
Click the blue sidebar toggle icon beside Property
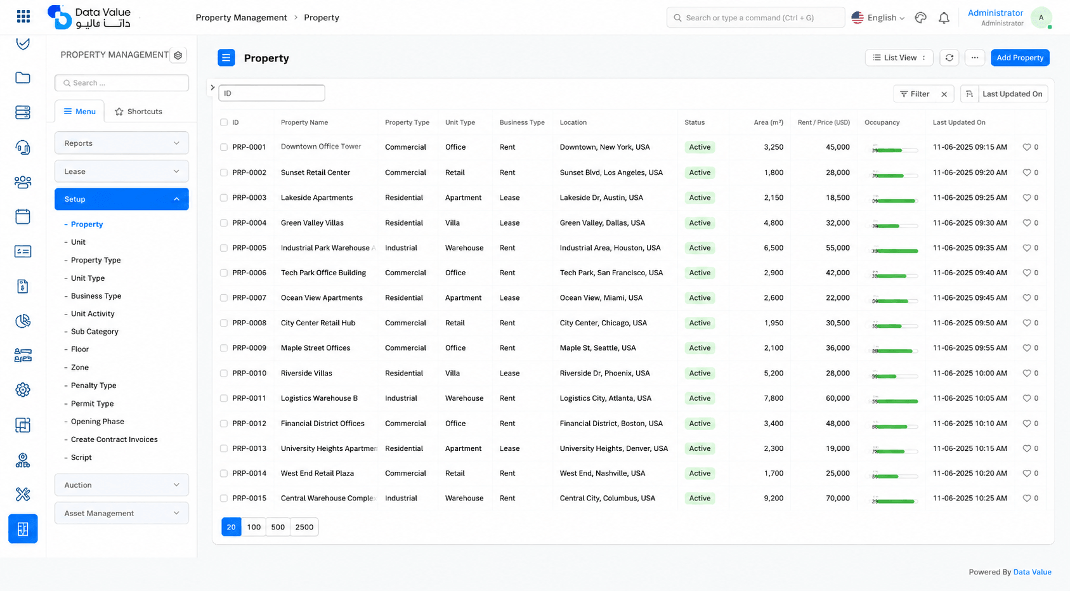[226, 58]
